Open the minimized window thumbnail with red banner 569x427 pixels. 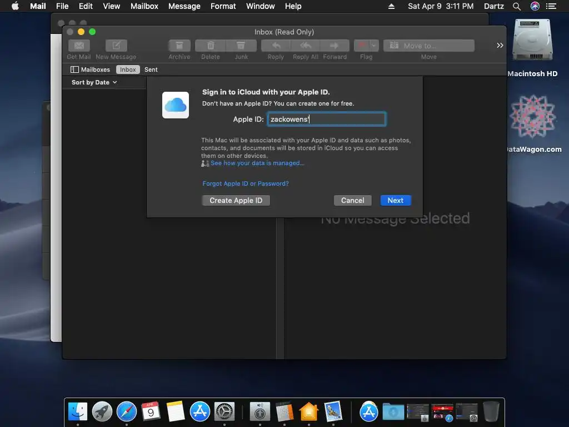click(x=442, y=413)
